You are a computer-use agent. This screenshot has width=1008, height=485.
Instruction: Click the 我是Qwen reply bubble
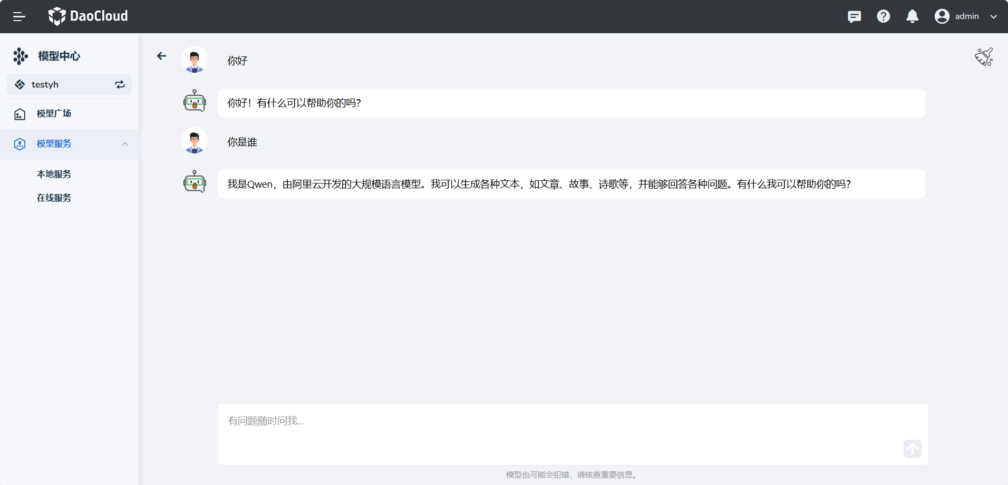571,183
